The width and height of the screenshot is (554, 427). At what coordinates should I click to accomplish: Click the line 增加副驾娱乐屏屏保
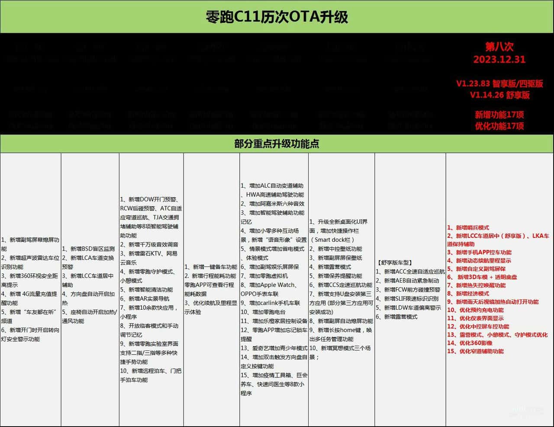coord(270,267)
